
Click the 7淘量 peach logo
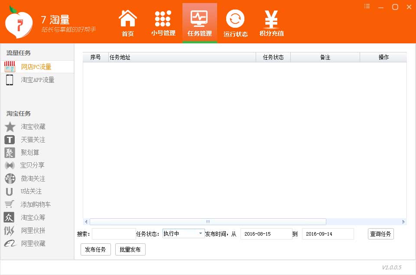(19, 23)
